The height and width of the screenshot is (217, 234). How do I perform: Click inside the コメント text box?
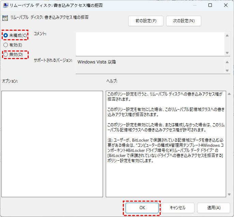point(150,43)
